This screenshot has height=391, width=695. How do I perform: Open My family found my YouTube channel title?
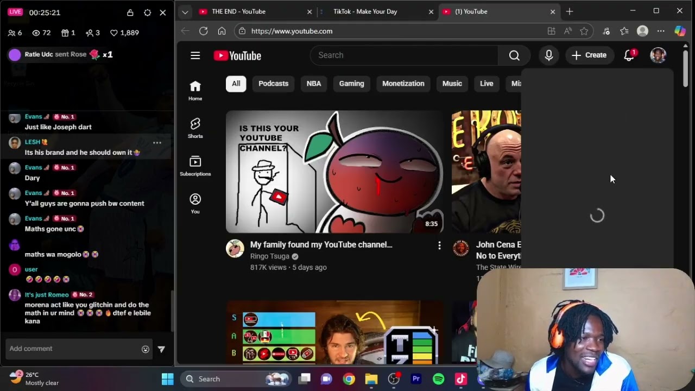[321, 245]
